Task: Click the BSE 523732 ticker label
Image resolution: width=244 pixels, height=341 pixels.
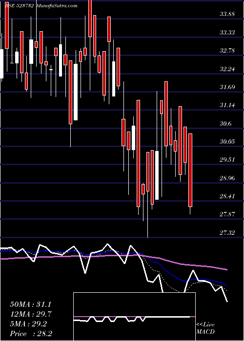Action: pos(20,6)
